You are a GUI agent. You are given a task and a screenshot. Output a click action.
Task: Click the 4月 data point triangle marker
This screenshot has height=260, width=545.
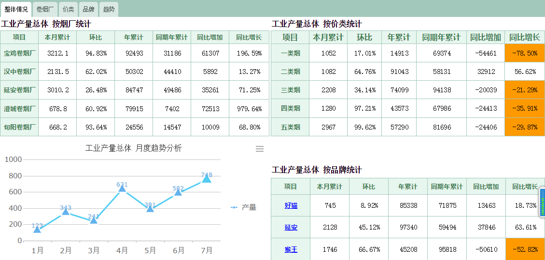click(x=122, y=188)
